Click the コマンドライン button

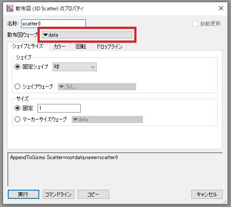point(58,194)
